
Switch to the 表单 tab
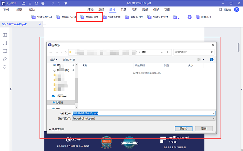145,10
